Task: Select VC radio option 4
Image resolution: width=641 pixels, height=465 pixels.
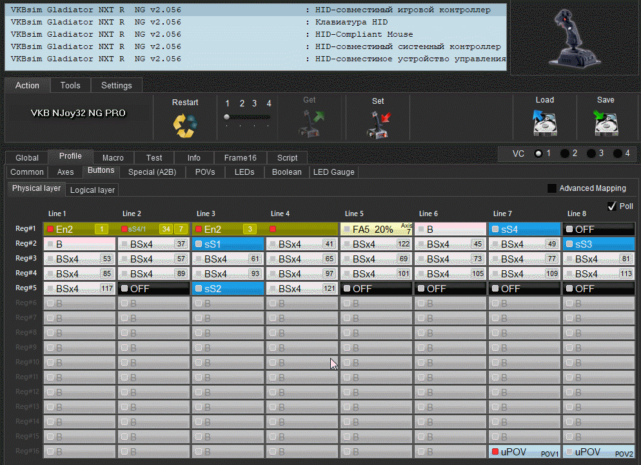Action: point(618,153)
